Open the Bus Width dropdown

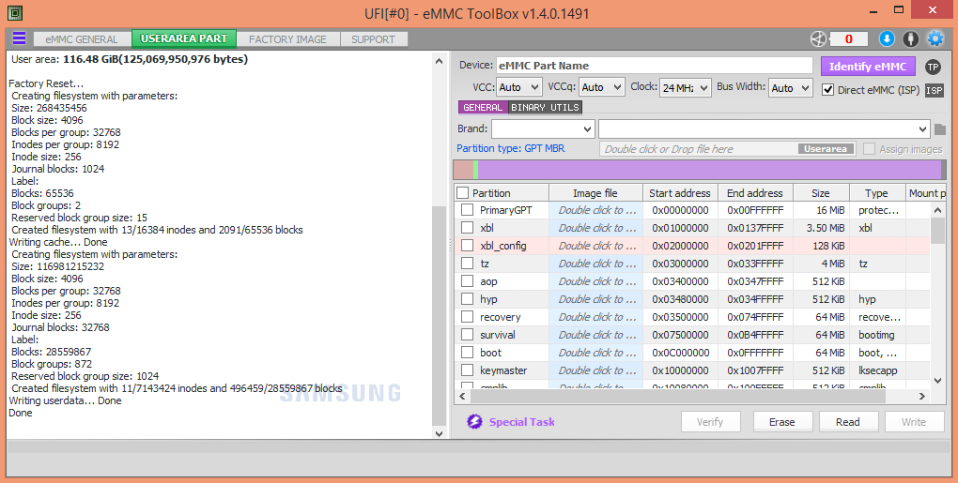pyautogui.click(x=791, y=87)
